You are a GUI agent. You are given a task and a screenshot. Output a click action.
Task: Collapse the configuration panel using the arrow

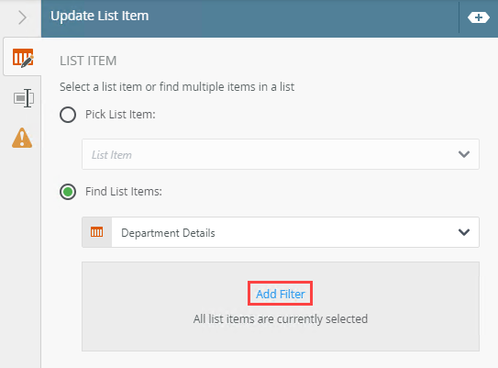pos(22,17)
